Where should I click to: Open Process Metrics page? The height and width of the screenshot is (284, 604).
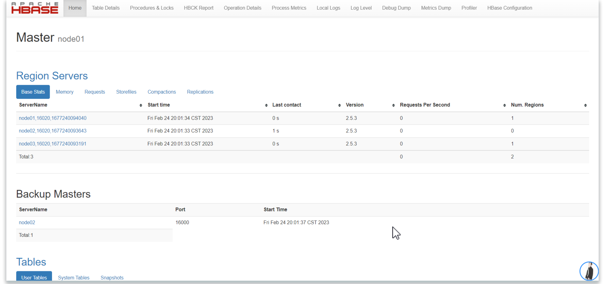[x=289, y=8]
